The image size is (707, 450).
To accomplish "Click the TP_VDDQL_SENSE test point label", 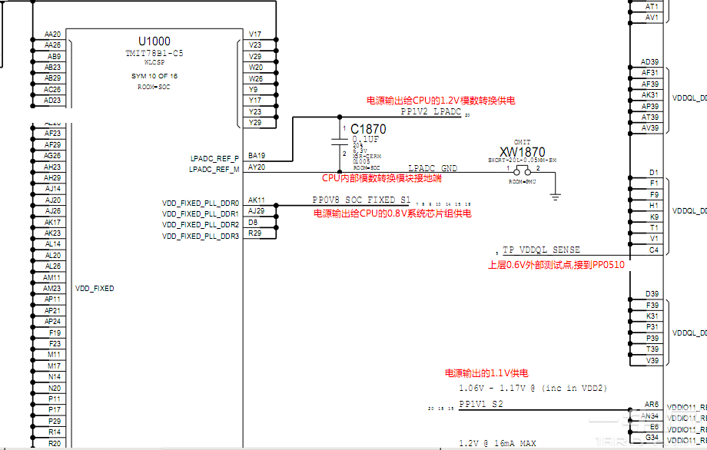I will click(x=542, y=250).
